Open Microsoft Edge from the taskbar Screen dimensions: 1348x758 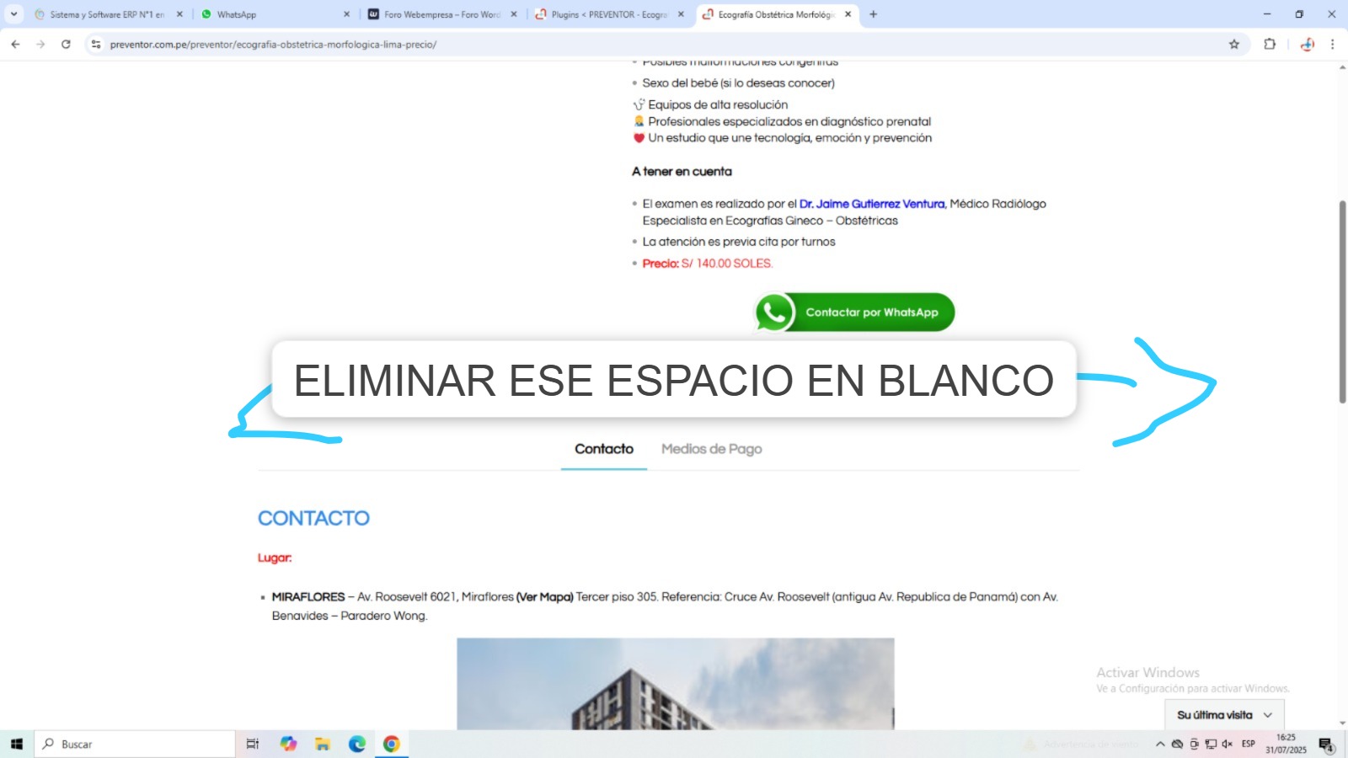click(357, 745)
